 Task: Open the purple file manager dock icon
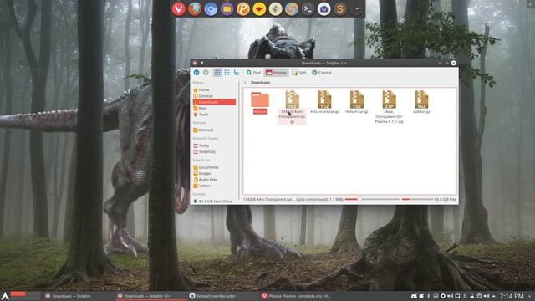pyautogui.click(x=227, y=9)
